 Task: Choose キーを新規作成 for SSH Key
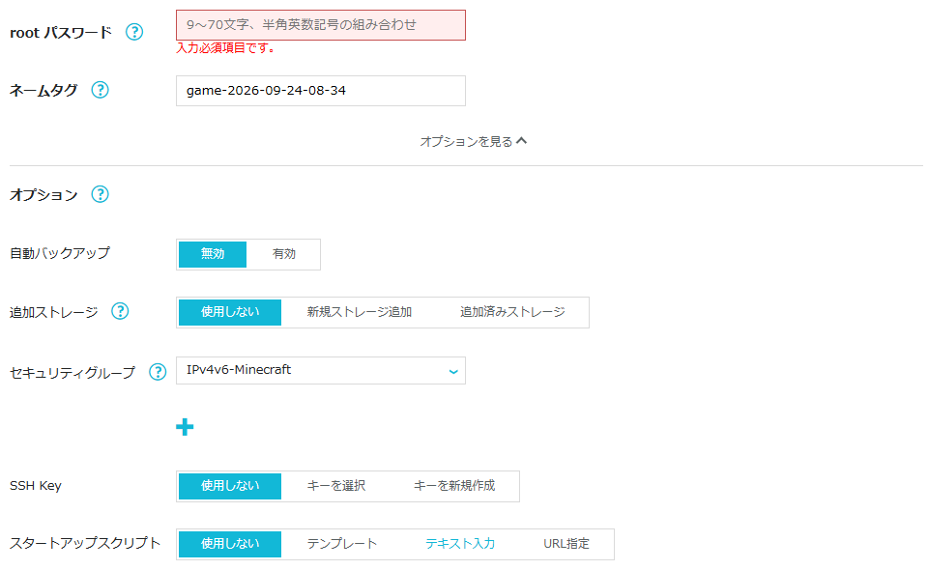pos(454,486)
